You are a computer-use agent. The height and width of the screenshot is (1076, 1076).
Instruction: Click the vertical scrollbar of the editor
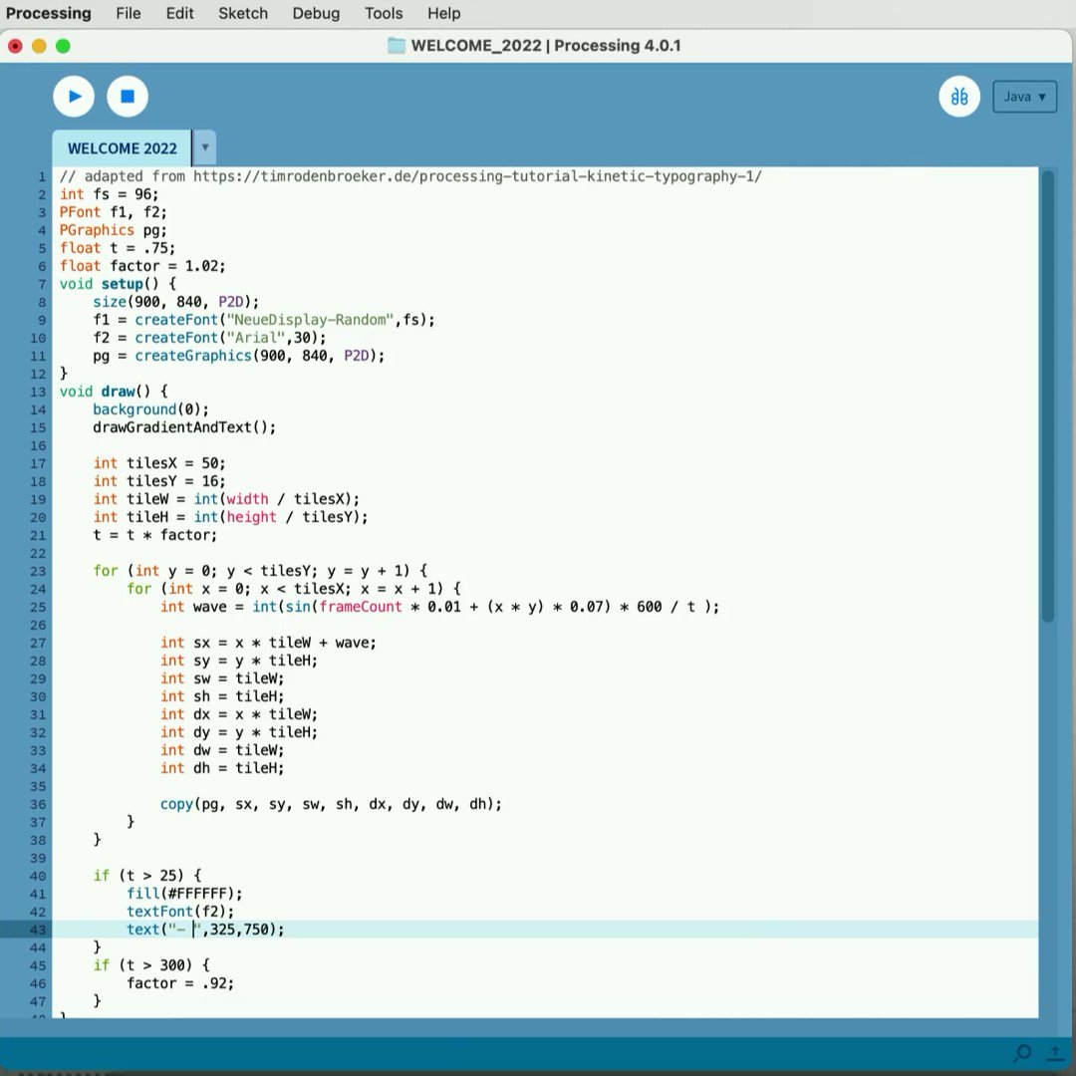(1047, 397)
